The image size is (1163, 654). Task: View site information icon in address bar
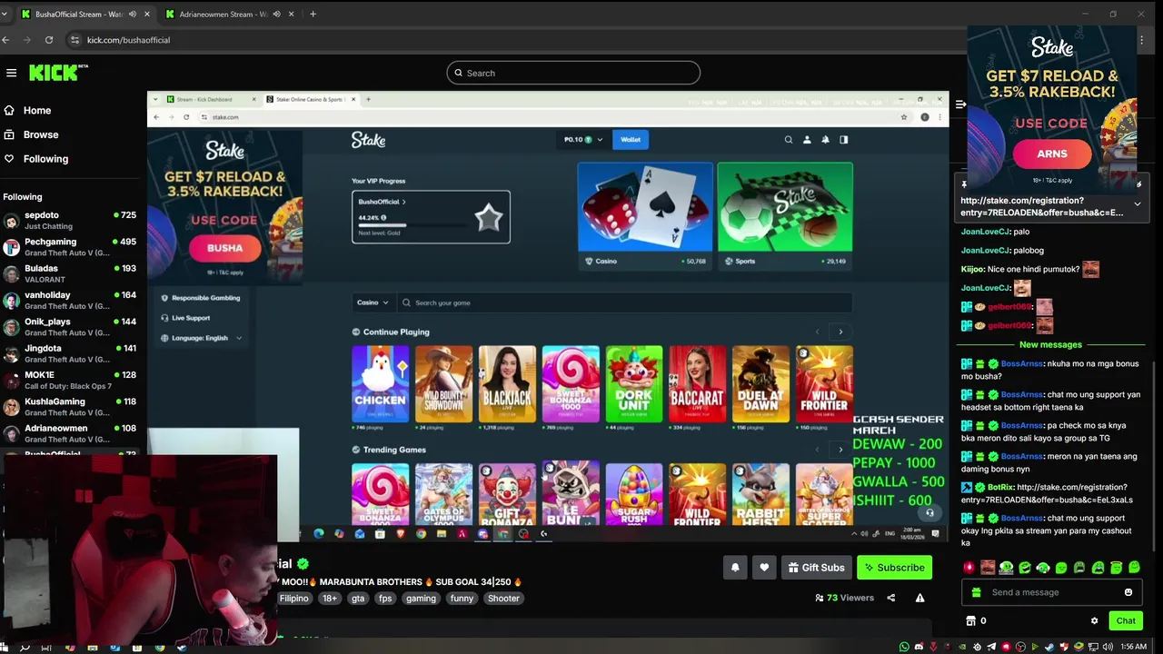pos(75,40)
